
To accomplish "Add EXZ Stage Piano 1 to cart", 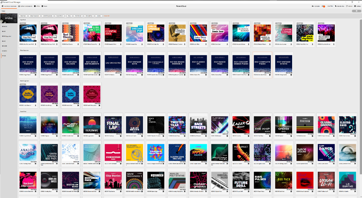I will click(35, 75).
